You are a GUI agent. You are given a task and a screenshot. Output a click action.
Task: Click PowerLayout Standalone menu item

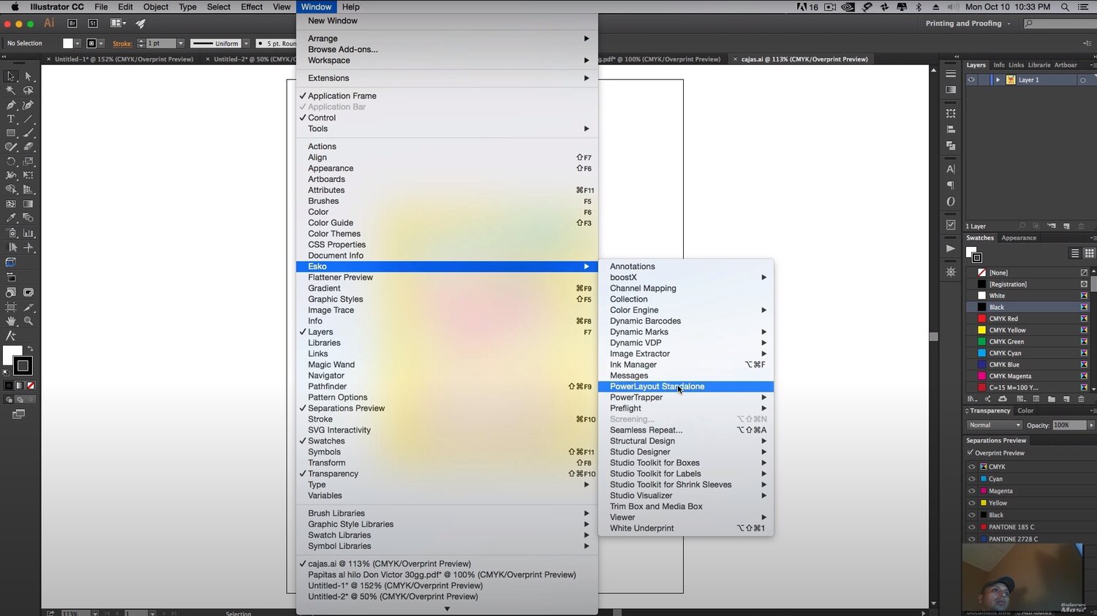(x=686, y=387)
